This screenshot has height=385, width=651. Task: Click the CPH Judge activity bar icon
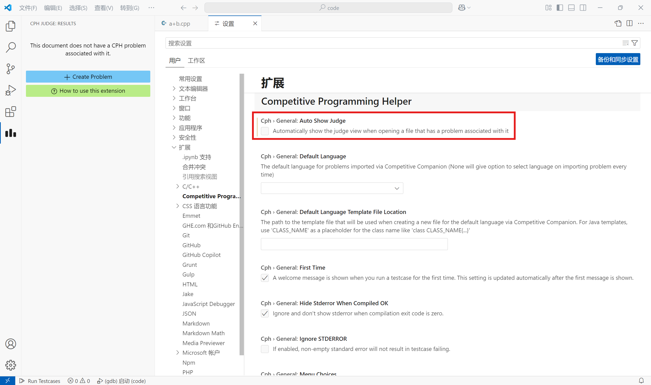coord(10,133)
